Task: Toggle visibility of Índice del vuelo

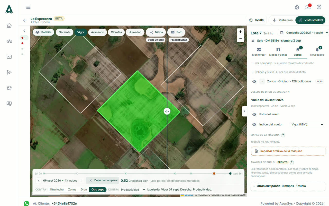Action: tap(254, 124)
